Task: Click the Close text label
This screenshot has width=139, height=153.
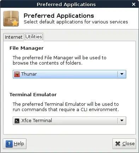Action: pos(128,144)
